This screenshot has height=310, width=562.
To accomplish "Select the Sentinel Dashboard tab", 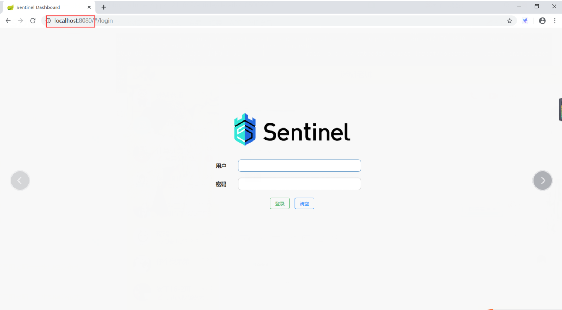I will (41, 7).
